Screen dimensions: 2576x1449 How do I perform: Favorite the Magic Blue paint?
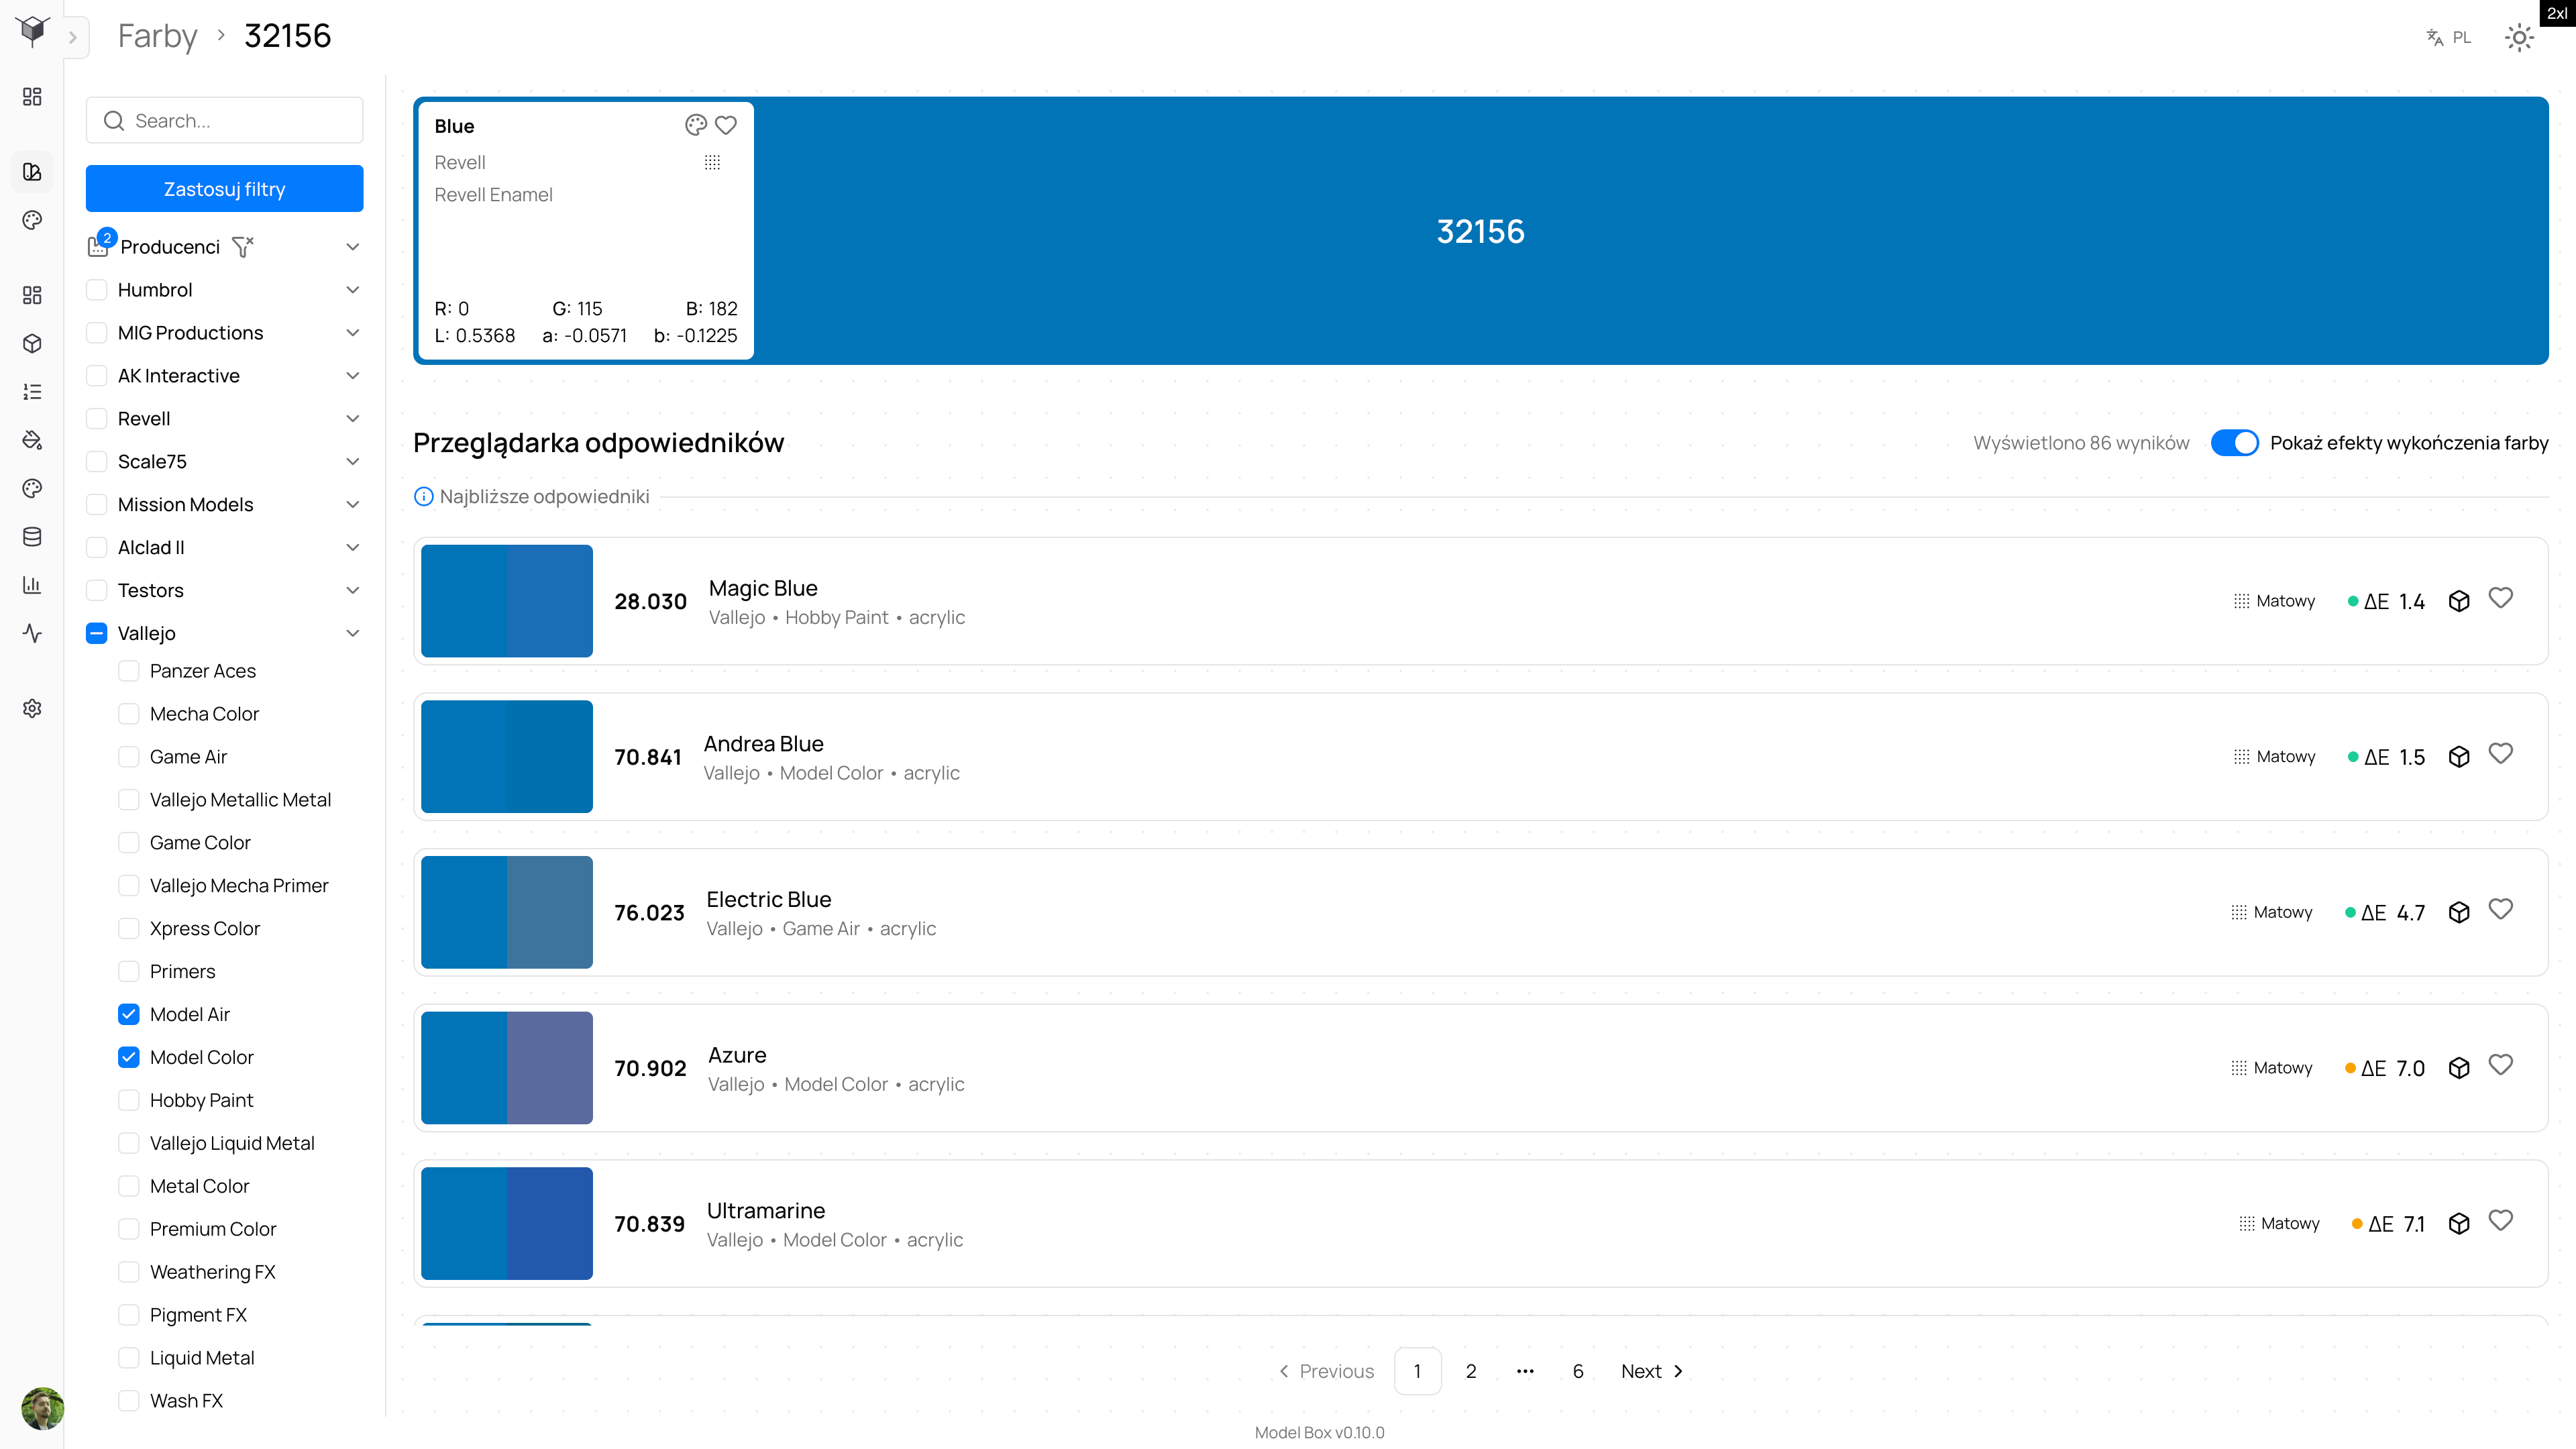click(2500, 599)
